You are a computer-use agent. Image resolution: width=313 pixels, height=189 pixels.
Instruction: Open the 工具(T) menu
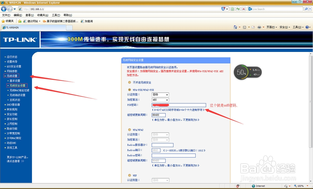(56, 15)
